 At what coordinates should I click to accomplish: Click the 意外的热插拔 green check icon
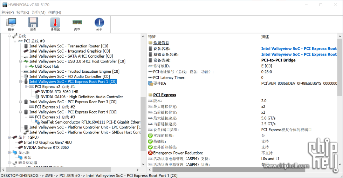[150, 147]
